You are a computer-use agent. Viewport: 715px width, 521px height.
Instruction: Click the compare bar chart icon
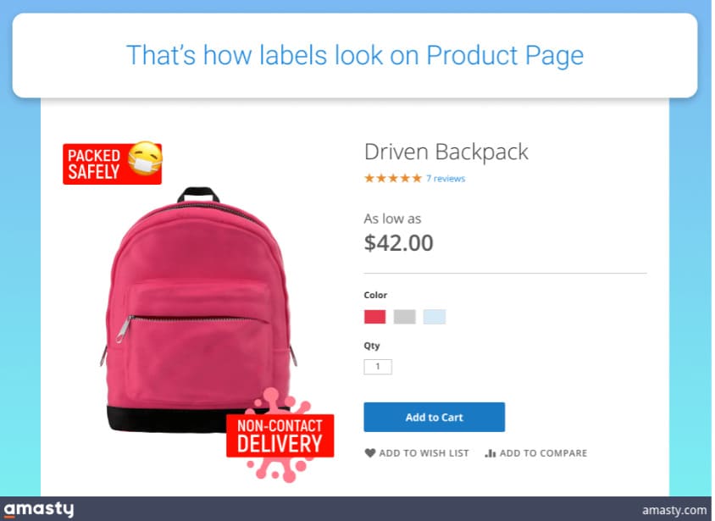(491, 452)
